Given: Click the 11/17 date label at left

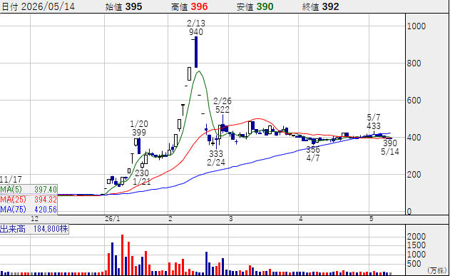Looking at the screenshot, I should coord(11,180).
